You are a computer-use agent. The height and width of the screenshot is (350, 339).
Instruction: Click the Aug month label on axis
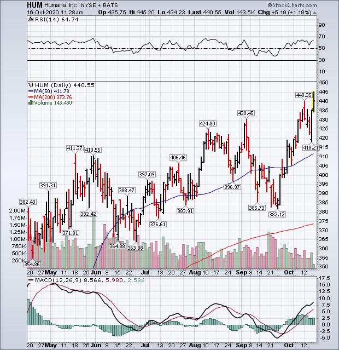click(x=195, y=272)
